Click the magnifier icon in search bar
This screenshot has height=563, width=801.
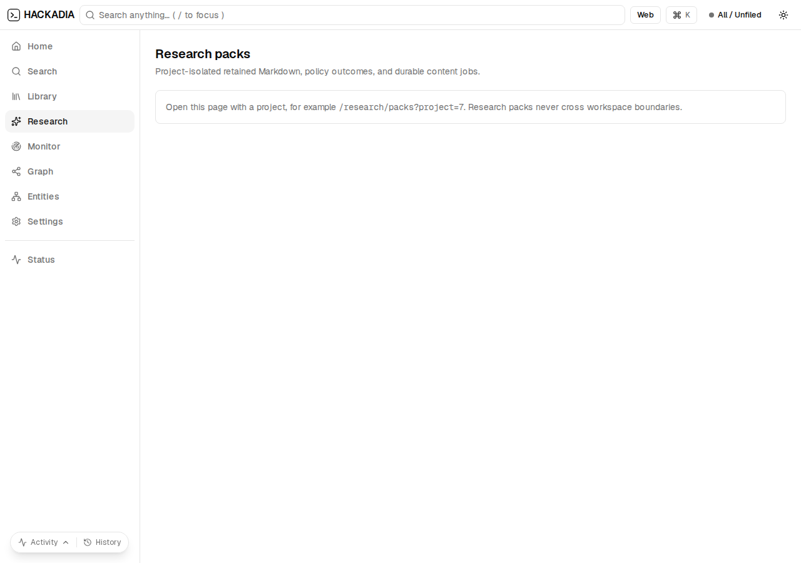pos(90,15)
